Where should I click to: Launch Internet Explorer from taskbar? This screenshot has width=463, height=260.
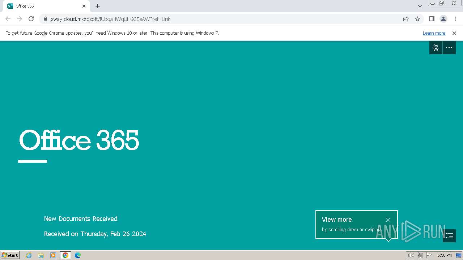pos(29,255)
